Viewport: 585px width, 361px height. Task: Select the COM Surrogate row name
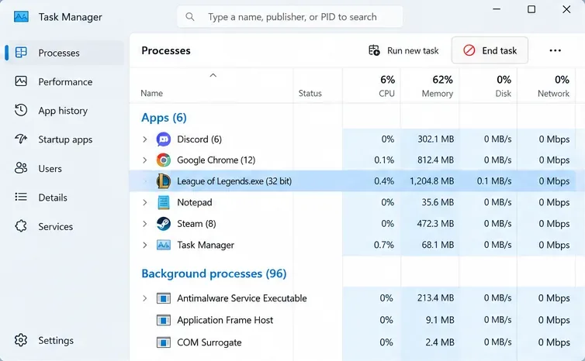(209, 342)
